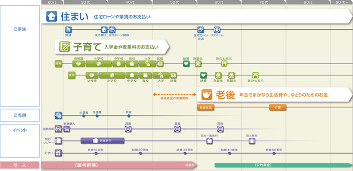The height and width of the screenshot is (171, 353).
Task: Click the 日本一周旅行 suitcase icon
Action: pos(209,141)
